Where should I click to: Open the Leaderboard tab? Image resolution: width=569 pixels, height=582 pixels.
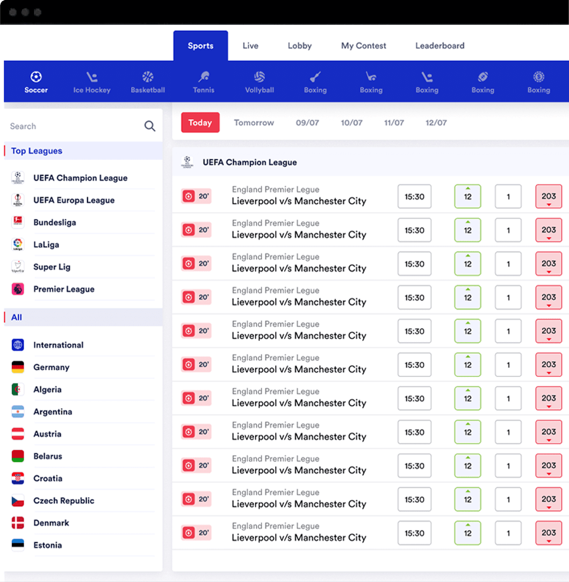coord(440,46)
